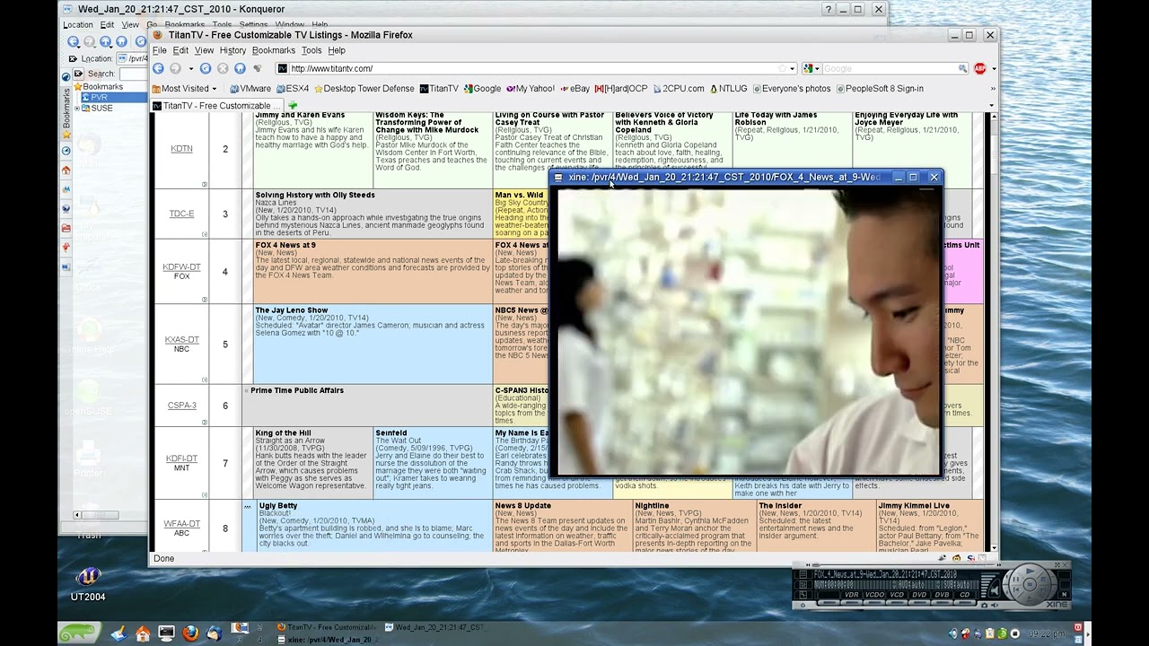
Task: Click the Konqueror window menu icon
Action: pyautogui.click(x=66, y=9)
